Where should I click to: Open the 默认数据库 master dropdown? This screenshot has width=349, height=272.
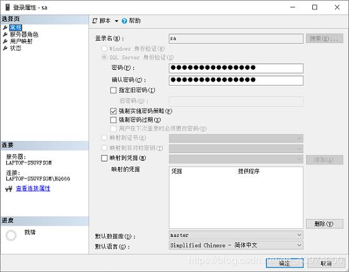pos(236,235)
